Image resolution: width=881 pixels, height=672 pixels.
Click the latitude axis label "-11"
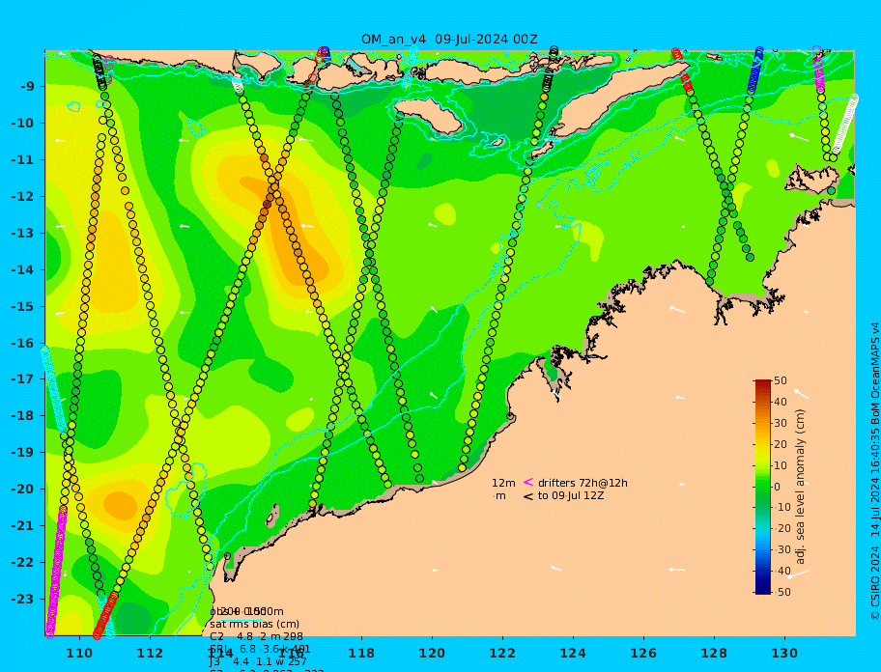click(x=22, y=160)
